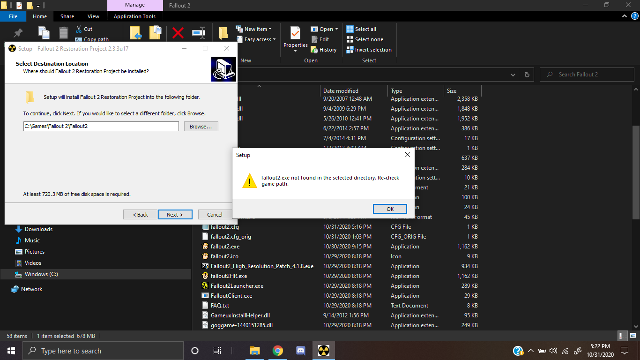Viewport: 640px width, 360px height.
Task: Sort files by Size column header
Action: [462, 91]
